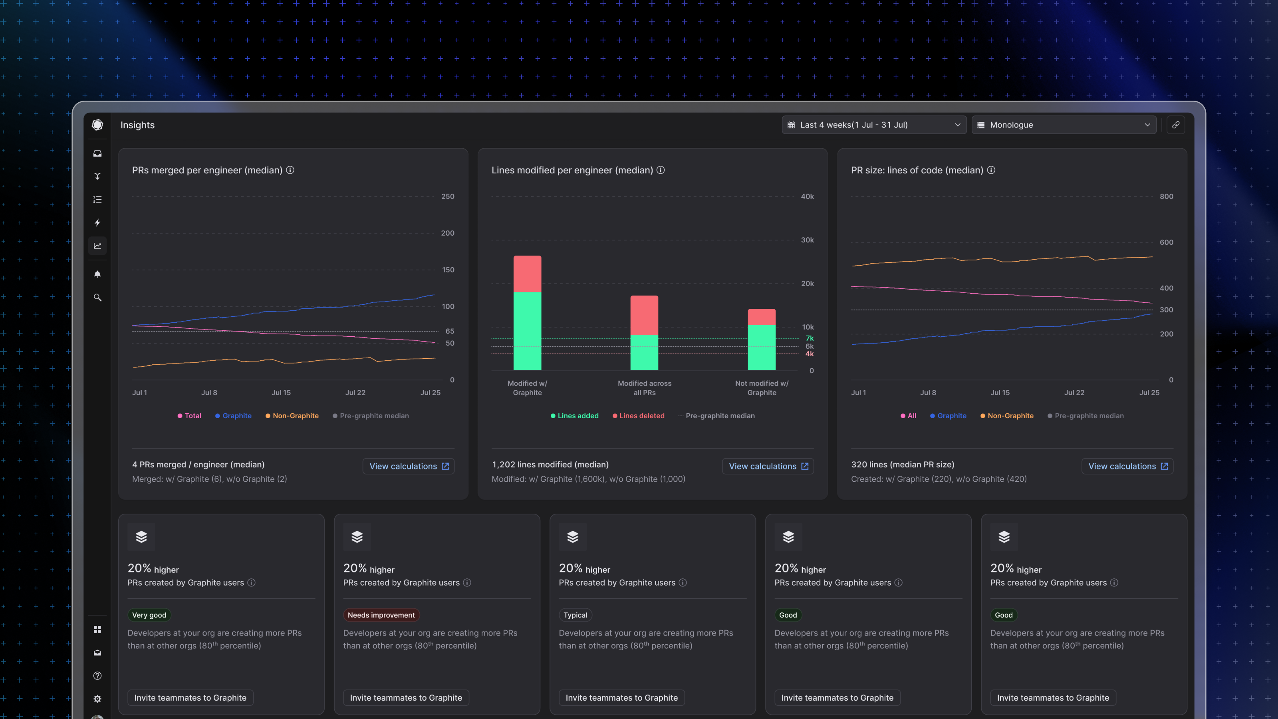This screenshot has width=1278, height=719.
Task: Click the grid/dashboard icon in sidebar
Action: (97, 630)
